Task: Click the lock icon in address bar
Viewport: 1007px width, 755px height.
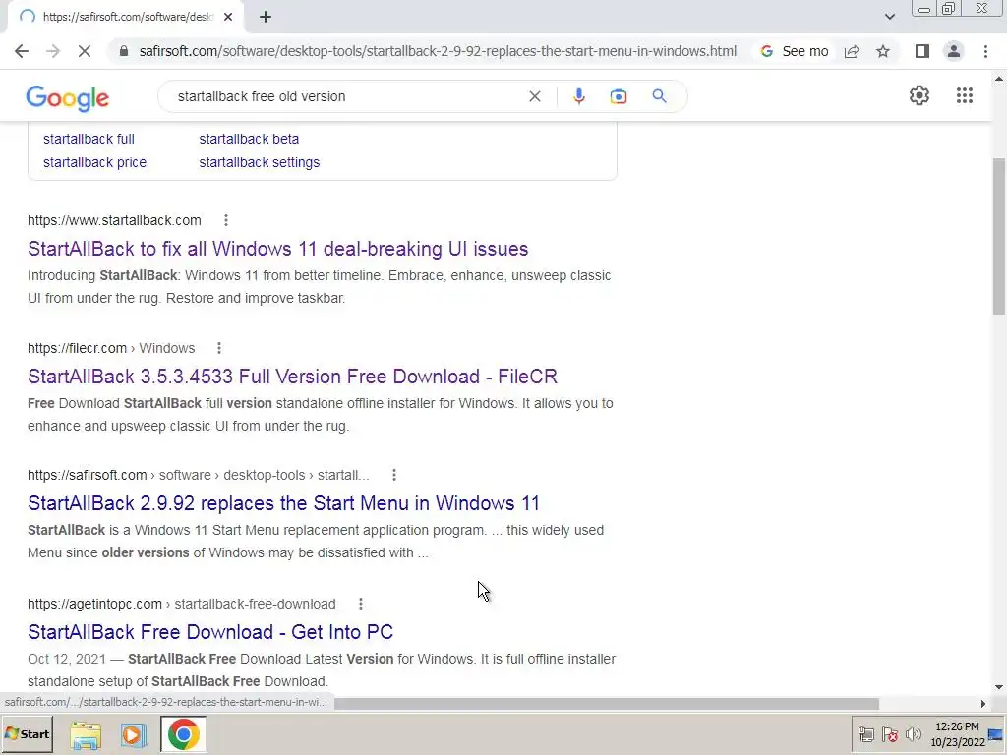Action: 124,51
